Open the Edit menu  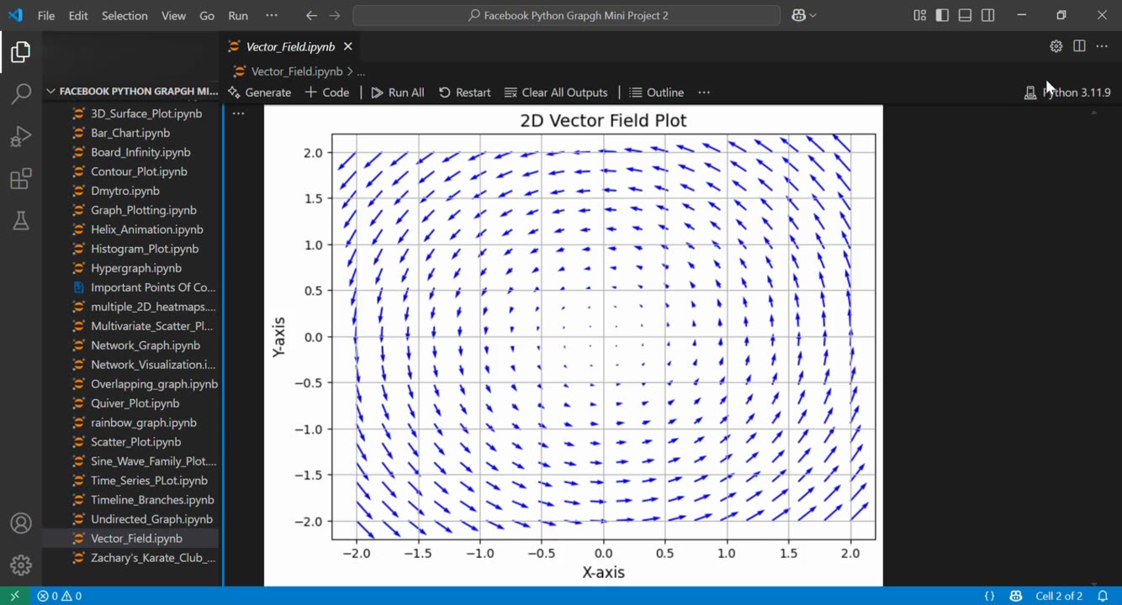tap(78, 15)
